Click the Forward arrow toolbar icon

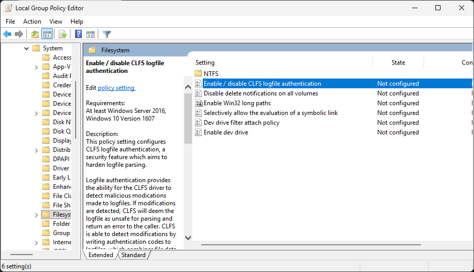coord(19,34)
